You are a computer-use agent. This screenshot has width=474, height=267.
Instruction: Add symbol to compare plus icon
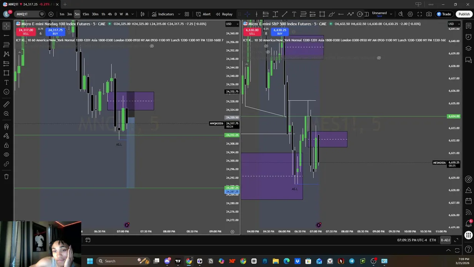pyautogui.click(x=51, y=14)
